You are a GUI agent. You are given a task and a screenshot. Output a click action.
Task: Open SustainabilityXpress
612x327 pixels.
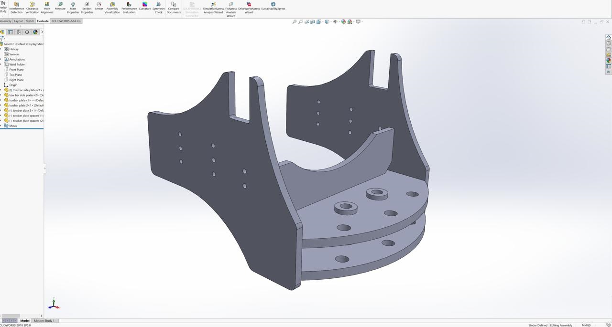(273, 6)
